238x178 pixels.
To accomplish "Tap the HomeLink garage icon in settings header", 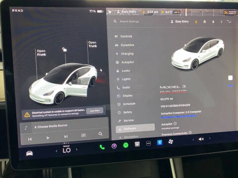I will tap(204, 22).
